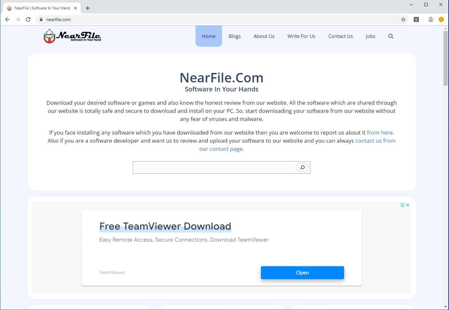Viewport: 449px width, 310px height.
Task: Open the Contact Us menu item
Action: pyautogui.click(x=341, y=36)
